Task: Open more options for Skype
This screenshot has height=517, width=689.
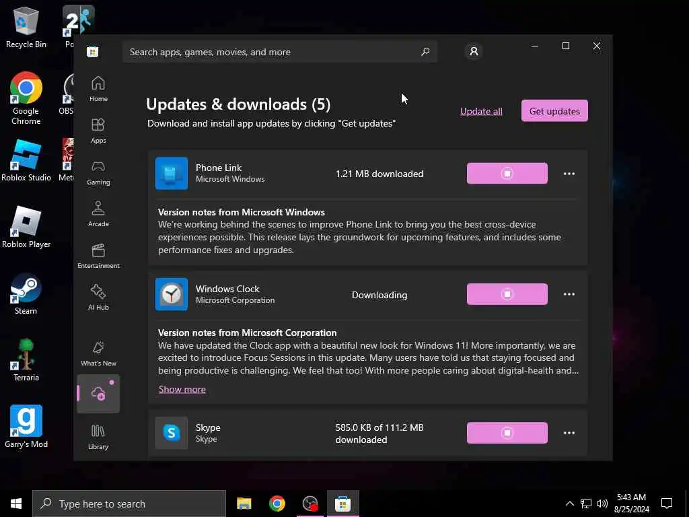Action: (569, 433)
